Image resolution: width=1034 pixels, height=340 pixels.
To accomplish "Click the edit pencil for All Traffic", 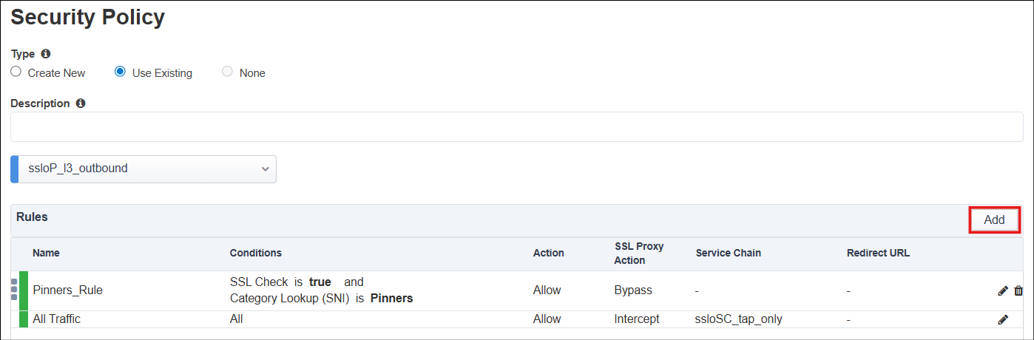I will tap(1003, 319).
